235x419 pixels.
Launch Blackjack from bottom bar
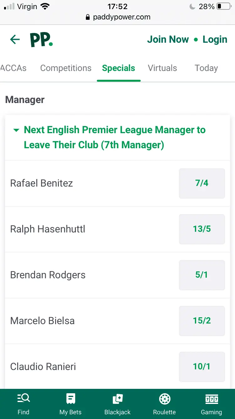[118, 399]
